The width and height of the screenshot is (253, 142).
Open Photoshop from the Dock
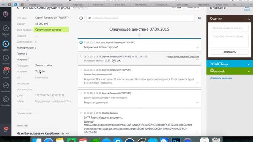tap(176, 140)
